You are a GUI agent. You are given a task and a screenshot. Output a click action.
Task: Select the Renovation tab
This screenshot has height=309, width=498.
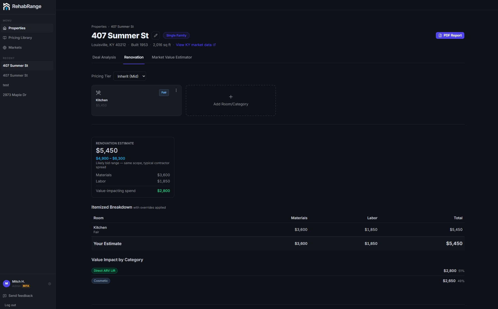pyautogui.click(x=134, y=57)
